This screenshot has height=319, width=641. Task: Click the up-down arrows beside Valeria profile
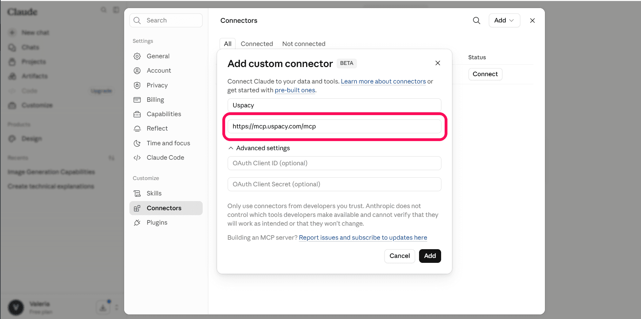click(116, 307)
